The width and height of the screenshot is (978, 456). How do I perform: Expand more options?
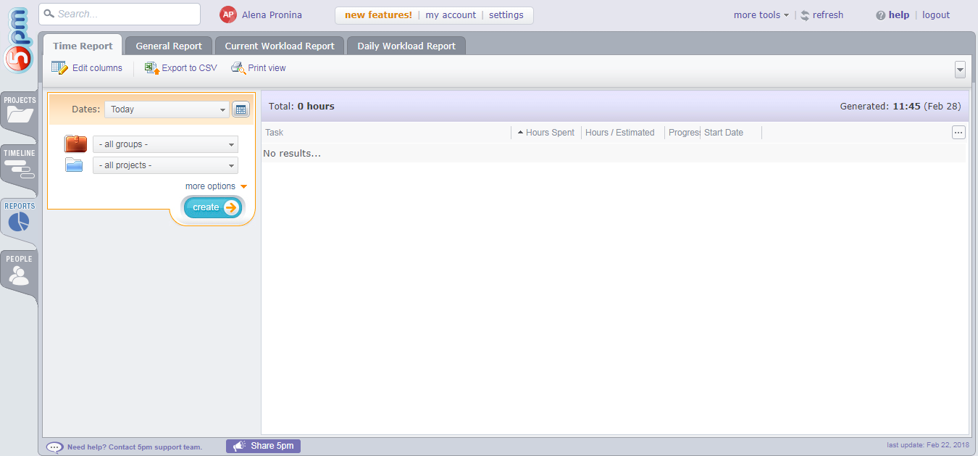pos(216,186)
